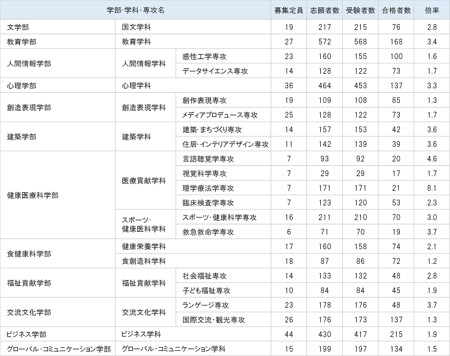450x356 pixels.
Task: Click the 8.1 ratio value
Action: (432, 188)
